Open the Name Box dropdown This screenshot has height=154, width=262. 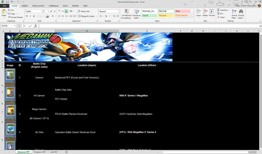click(x=15, y=26)
